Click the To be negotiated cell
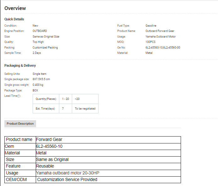 pyautogui.click(x=85, y=109)
